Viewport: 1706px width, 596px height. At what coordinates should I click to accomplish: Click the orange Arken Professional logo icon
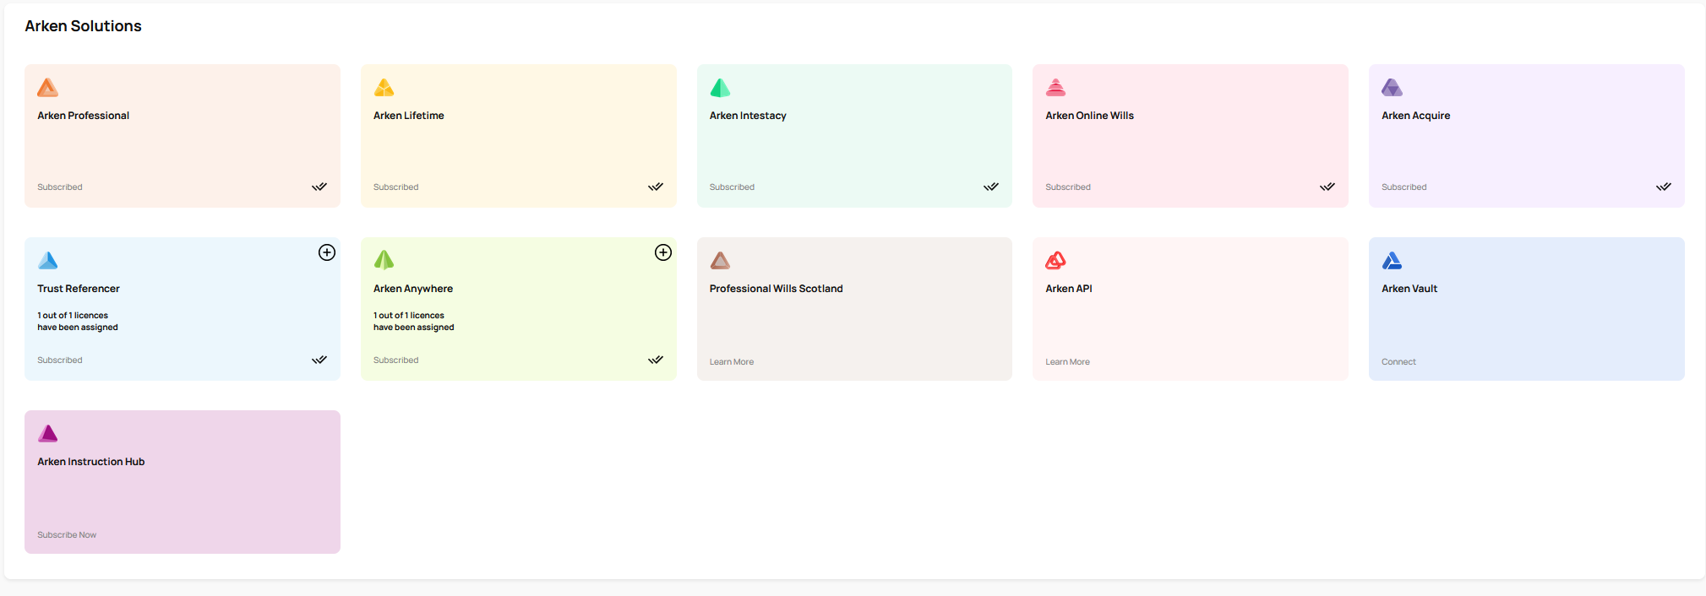click(x=48, y=88)
